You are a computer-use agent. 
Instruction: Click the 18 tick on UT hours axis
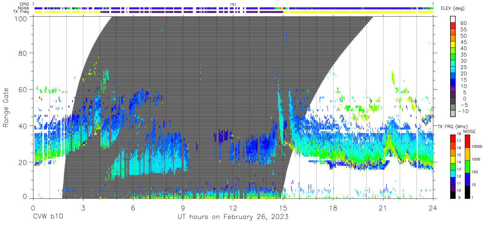coord(333,208)
